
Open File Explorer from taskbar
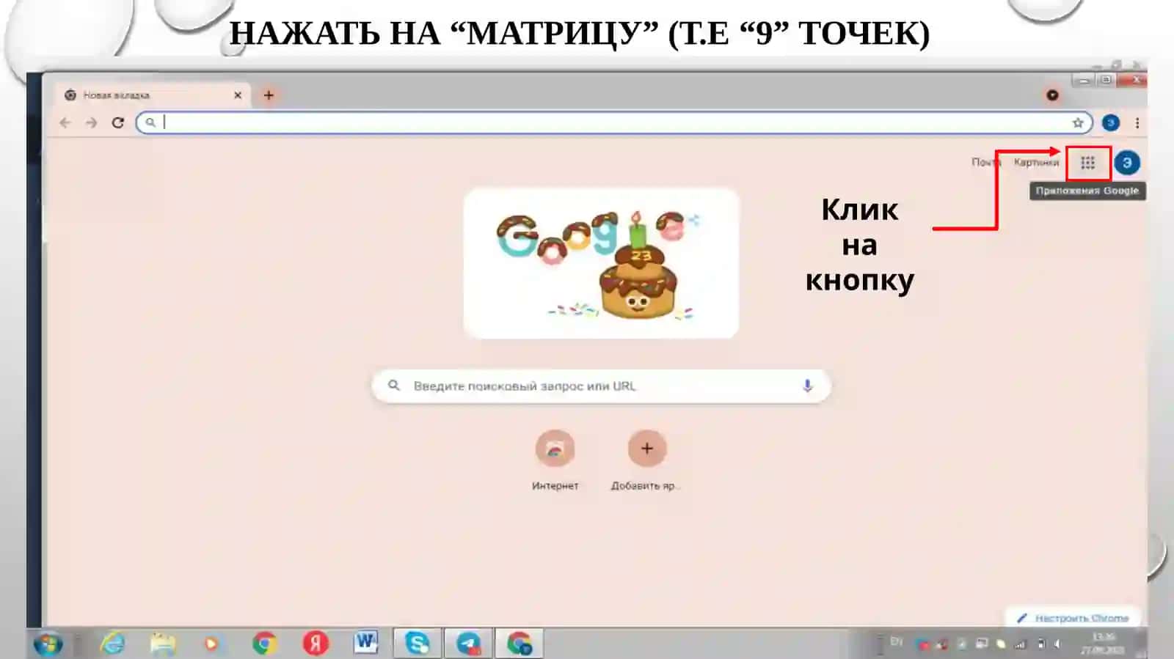pyautogui.click(x=162, y=644)
